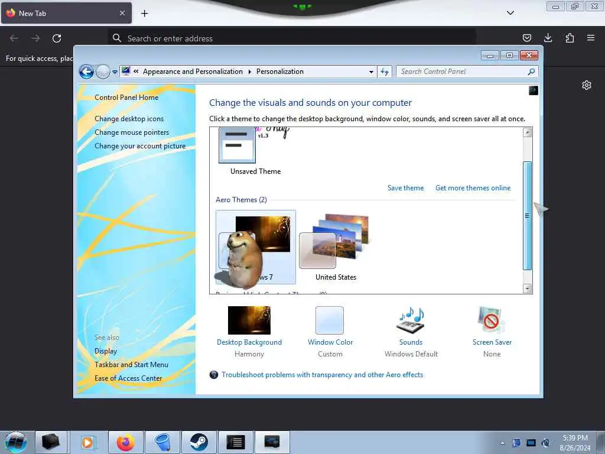Open recent pages dropdown beside forward arrow
The width and height of the screenshot is (605, 454).
[x=115, y=72]
